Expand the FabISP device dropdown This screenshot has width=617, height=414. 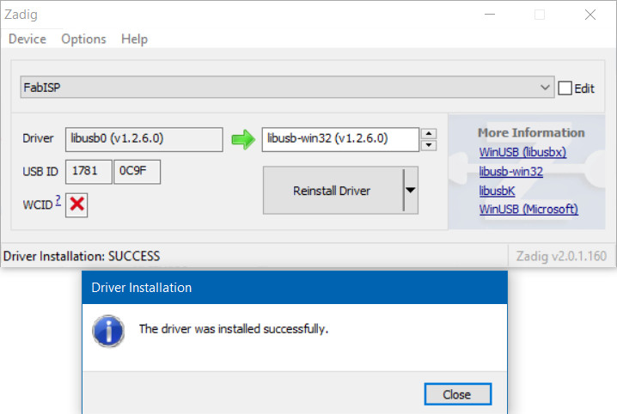pos(287,88)
